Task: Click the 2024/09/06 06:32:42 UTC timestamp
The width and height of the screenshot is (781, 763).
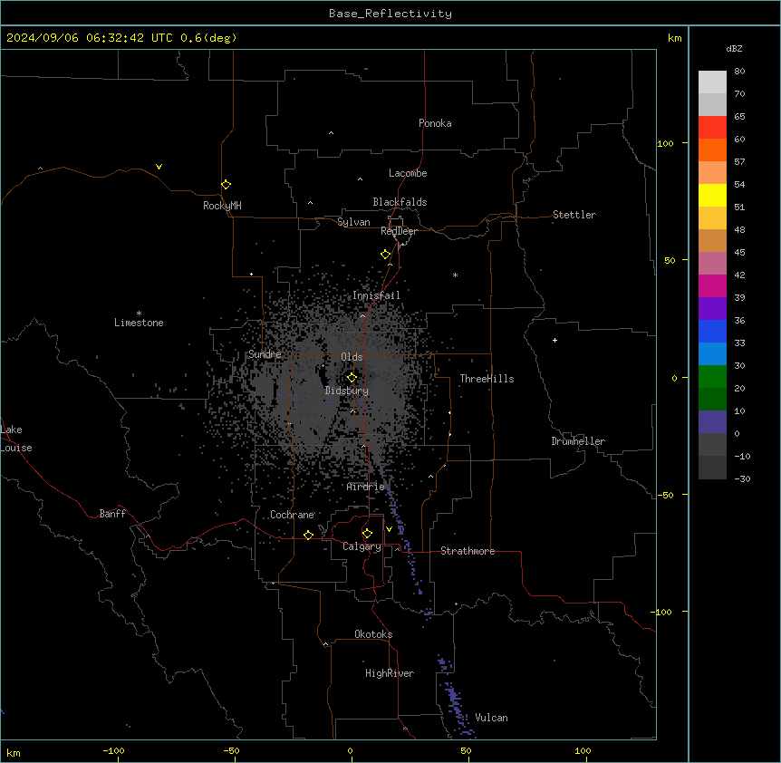Action: (90, 38)
